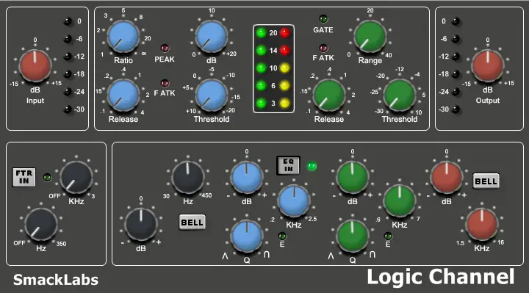Click the SmackLabs logo text
529x293 pixels.
pyautogui.click(x=56, y=280)
